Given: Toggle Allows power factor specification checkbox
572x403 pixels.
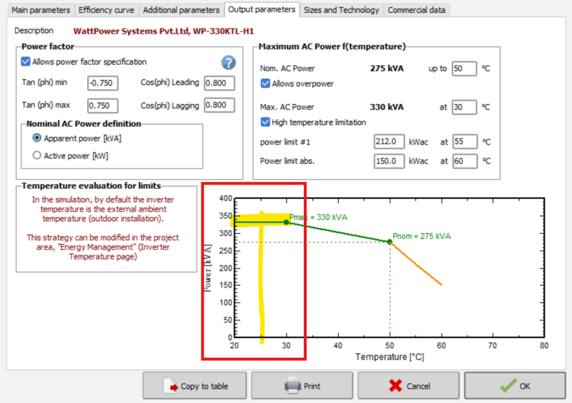Looking at the screenshot, I should click(26, 62).
